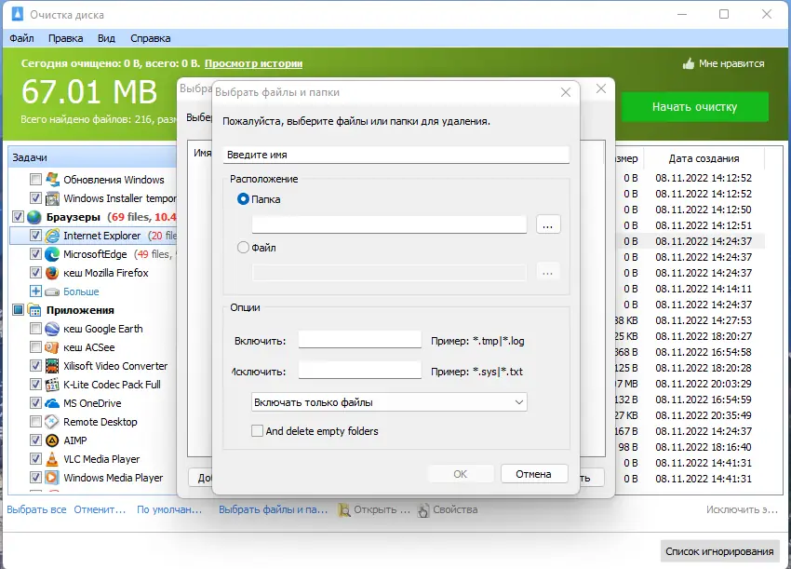Click the Browsers globe icon
Screen dimensions: 791x569
(34, 217)
